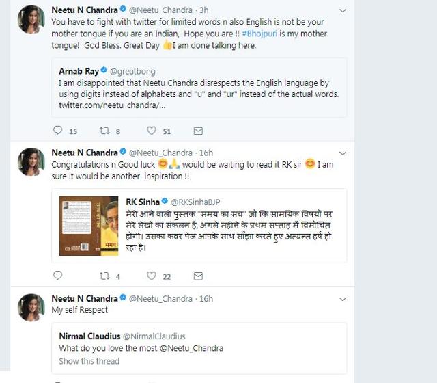This screenshot has width=437, height=383.
Task: Click Neetu N Chandra avatar on first tweet
Action: point(31,20)
